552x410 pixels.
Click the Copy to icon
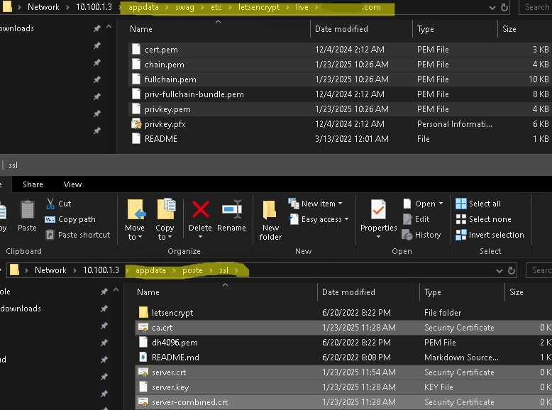(x=166, y=209)
